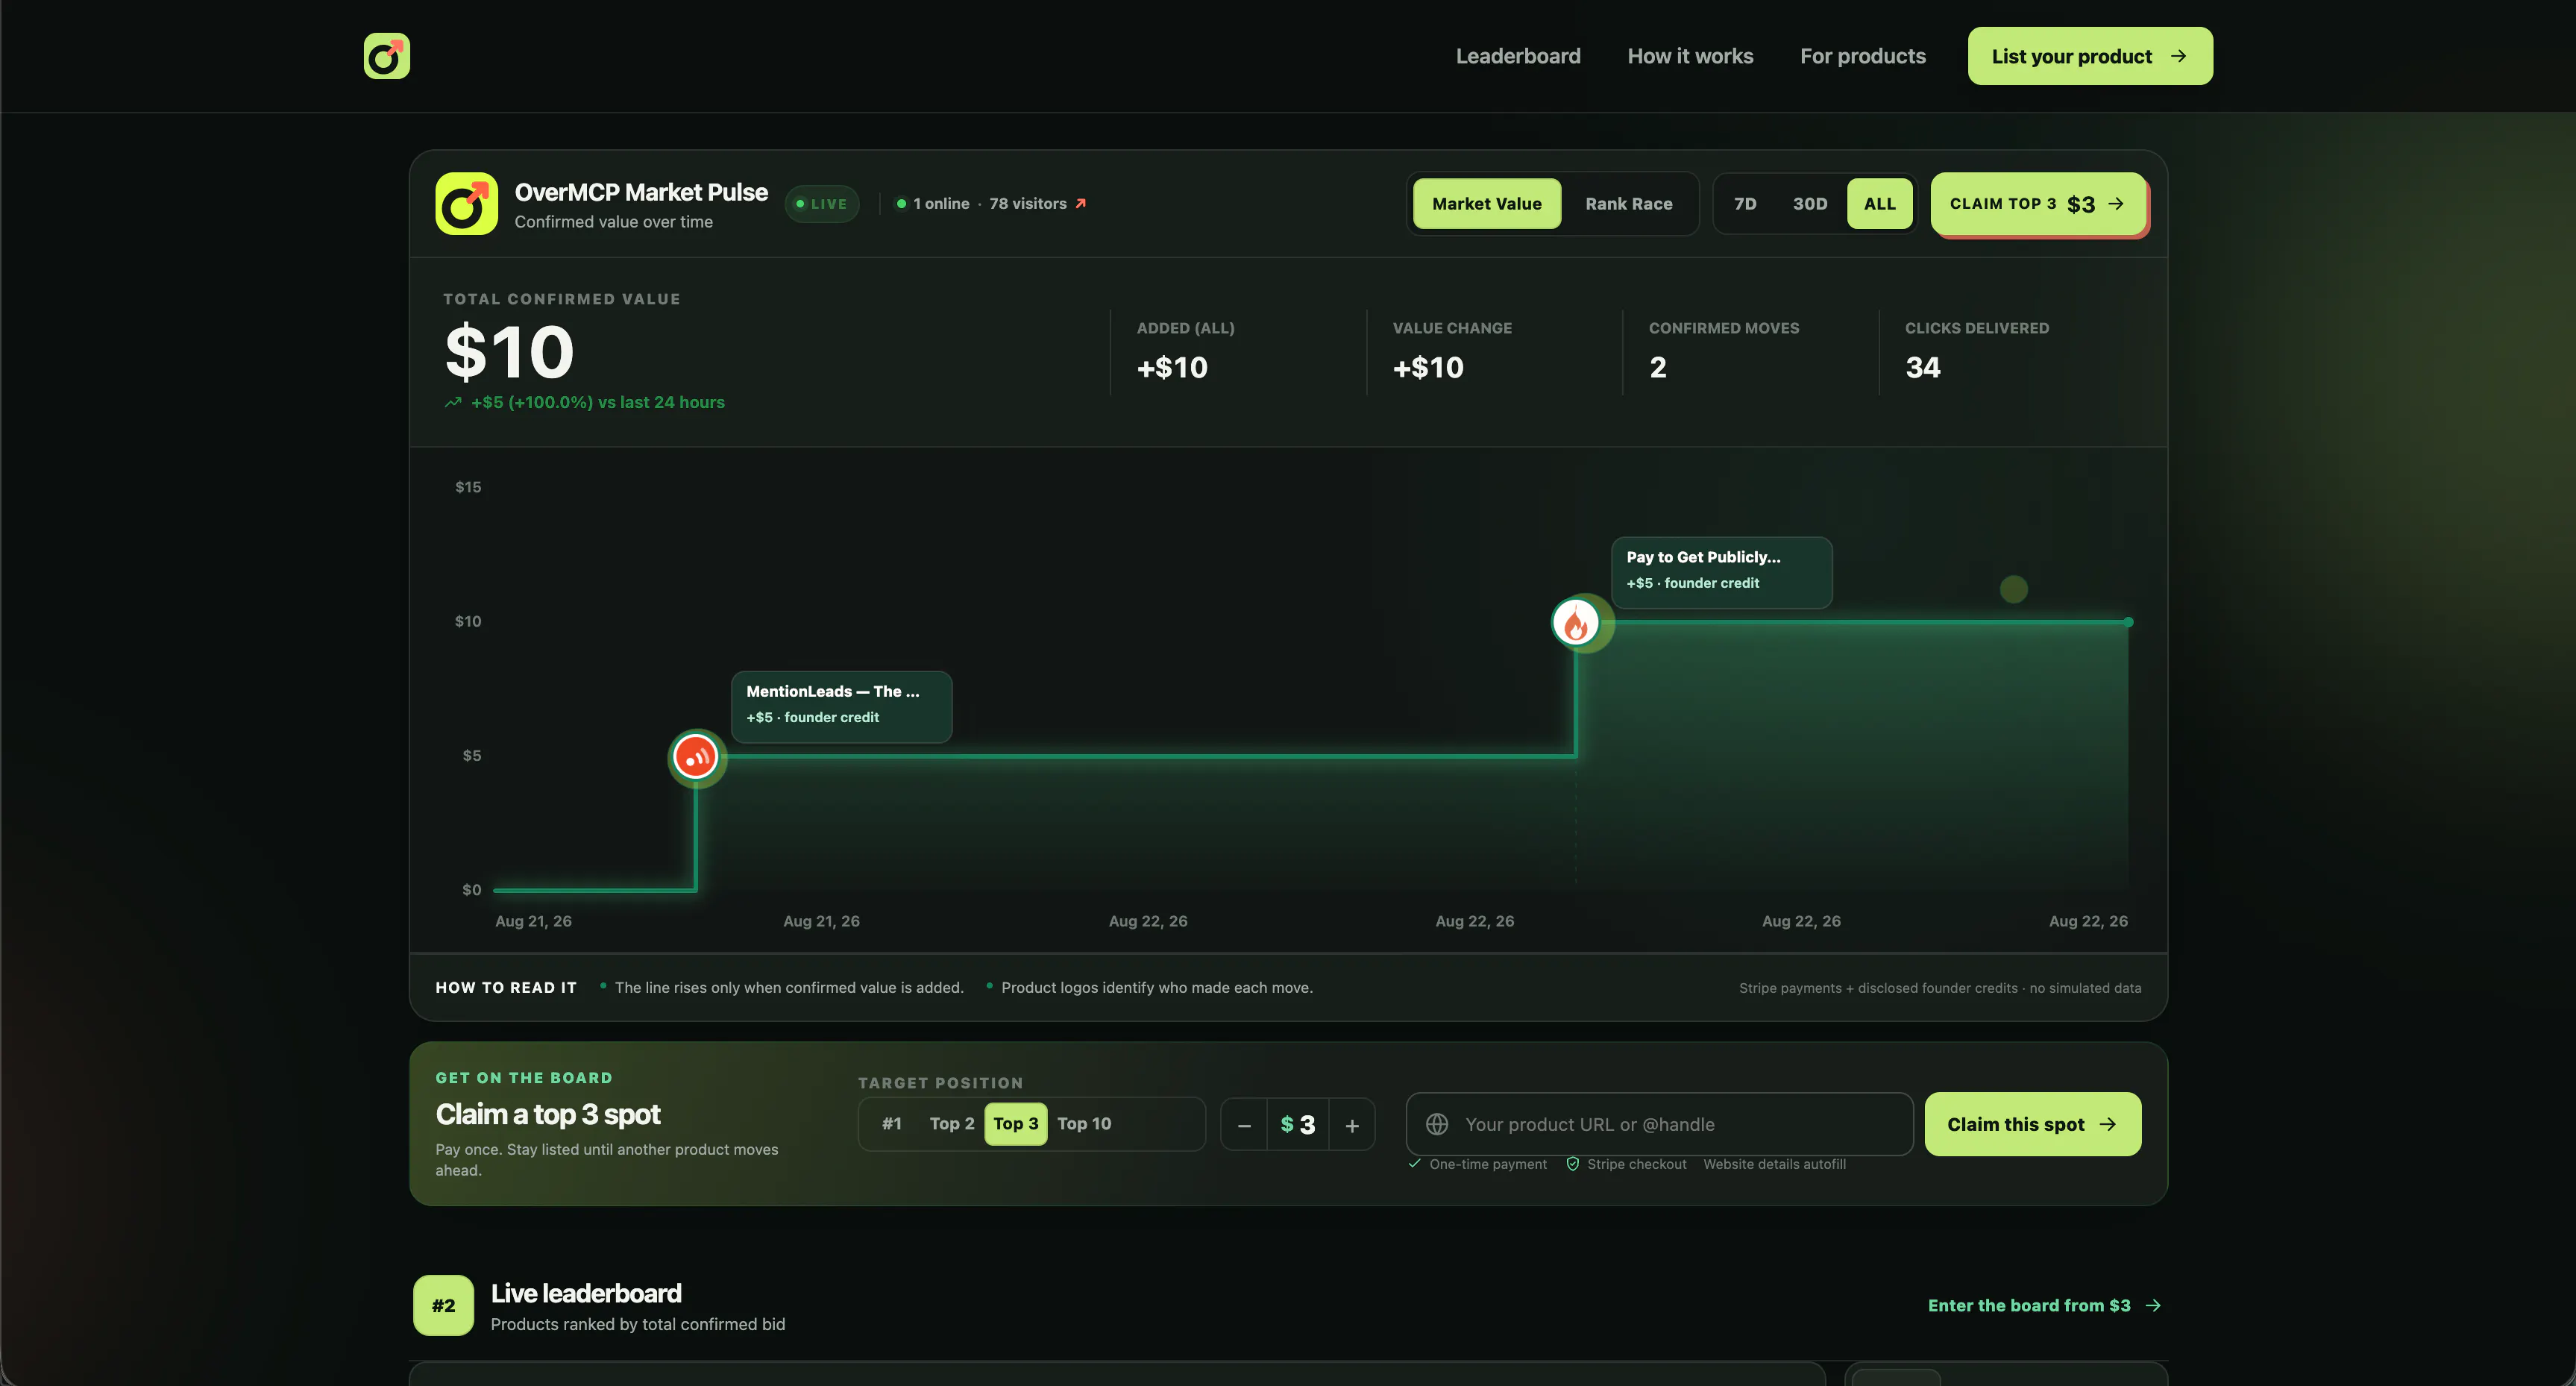Select the Top 3 target position
The image size is (2576, 1386).
1015,1123
